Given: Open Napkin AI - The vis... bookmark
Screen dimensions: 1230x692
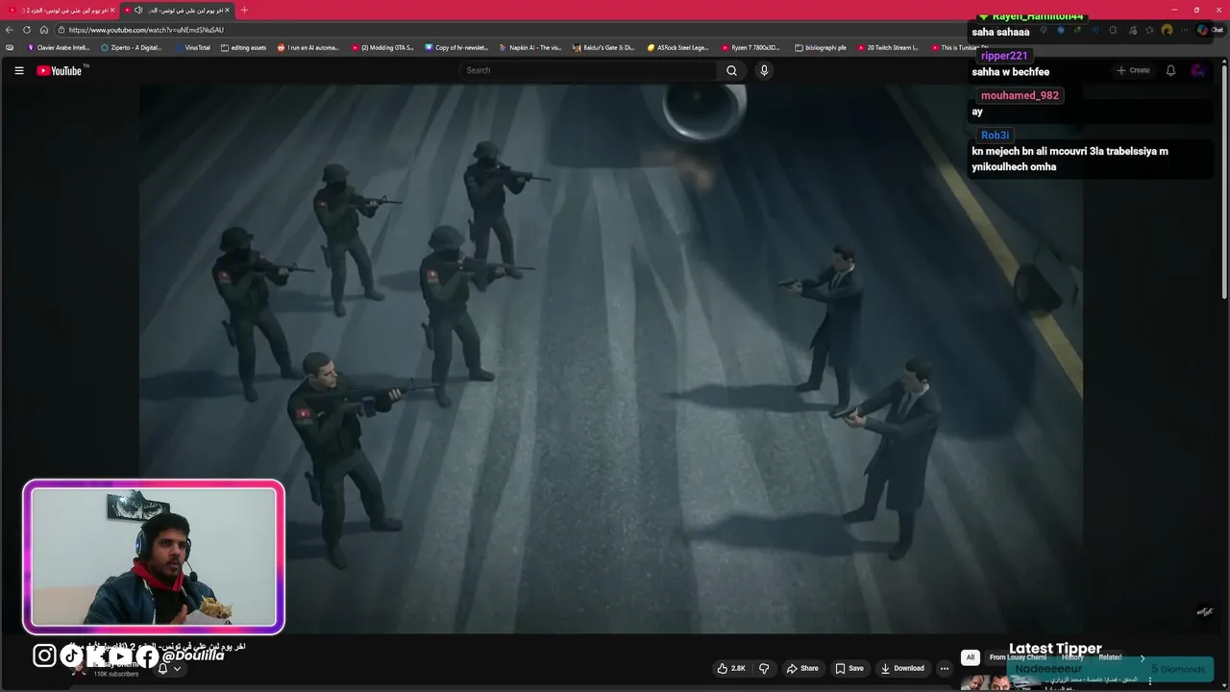Looking at the screenshot, I should tap(530, 47).
